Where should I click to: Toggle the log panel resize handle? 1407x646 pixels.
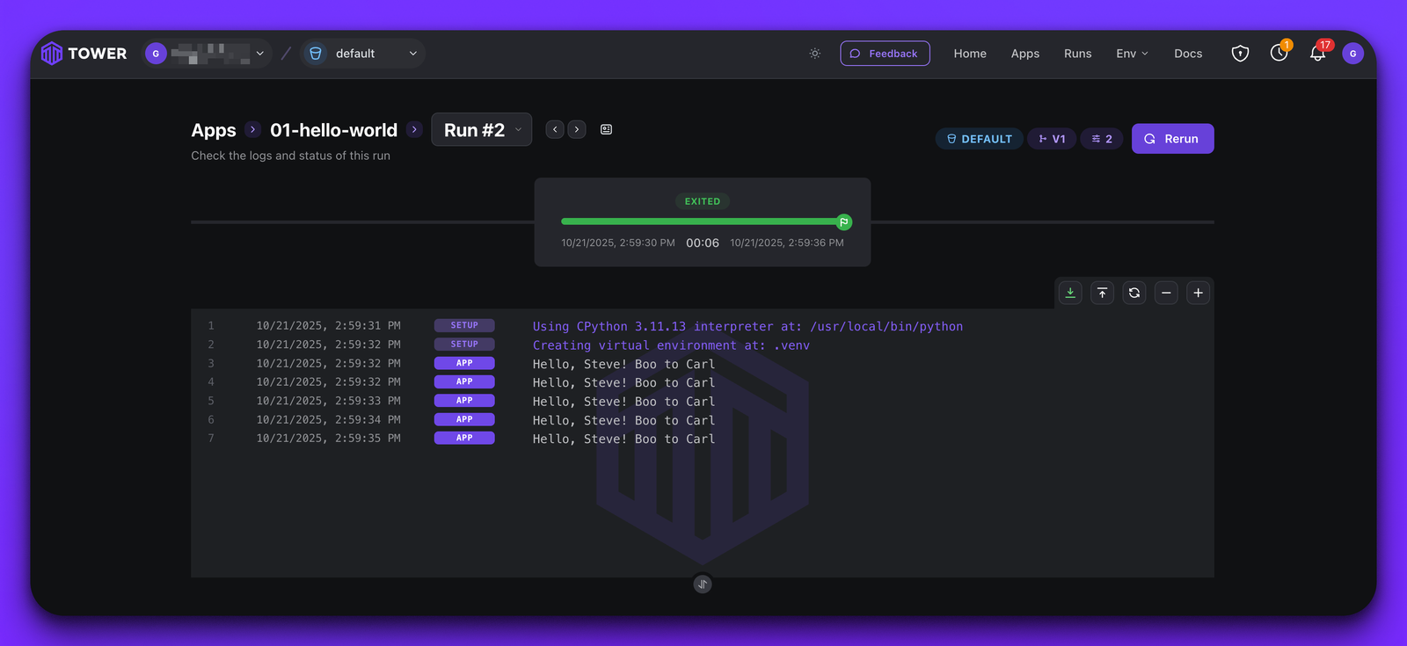pyautogui.click(x=702, y=584)
